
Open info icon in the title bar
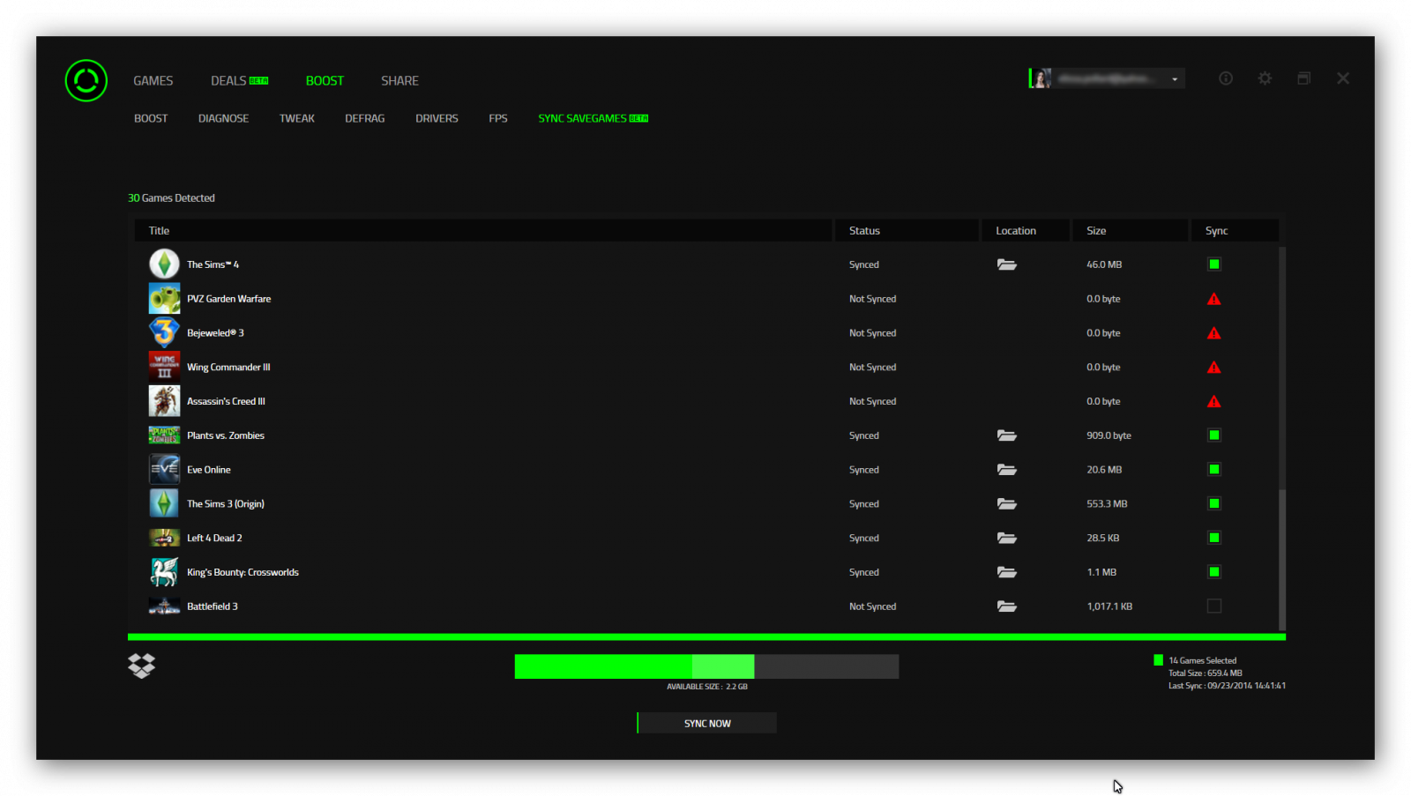[x=1226, y=78]
